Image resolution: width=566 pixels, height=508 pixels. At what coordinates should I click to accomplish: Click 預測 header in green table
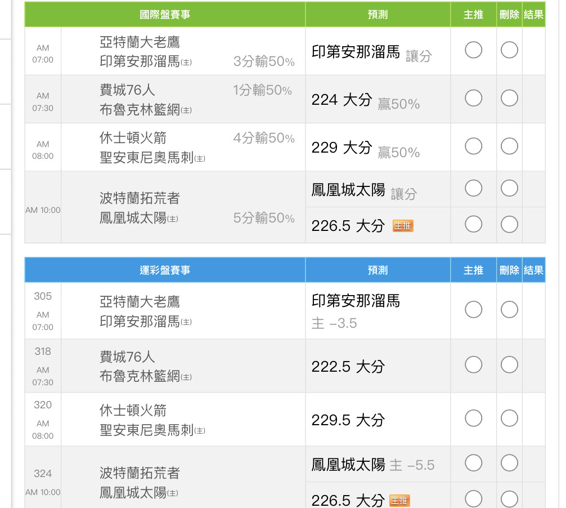point(378,15)
